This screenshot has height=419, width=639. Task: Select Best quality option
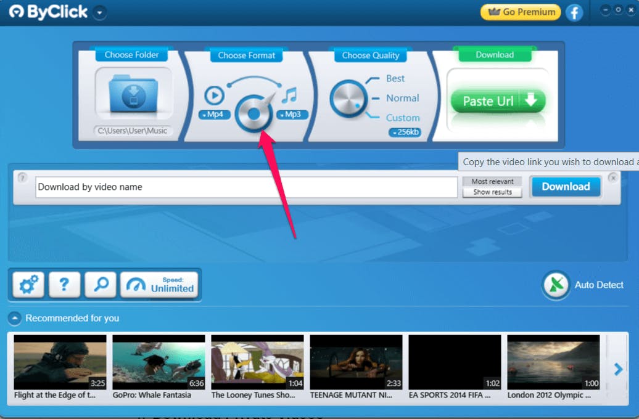[x=395, y=79]
